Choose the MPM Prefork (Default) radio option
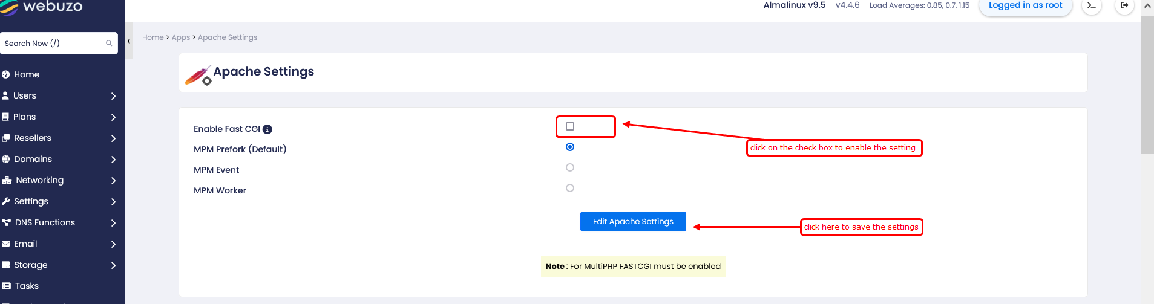This screenshot has width=1154, height=304. click(570, 147)
